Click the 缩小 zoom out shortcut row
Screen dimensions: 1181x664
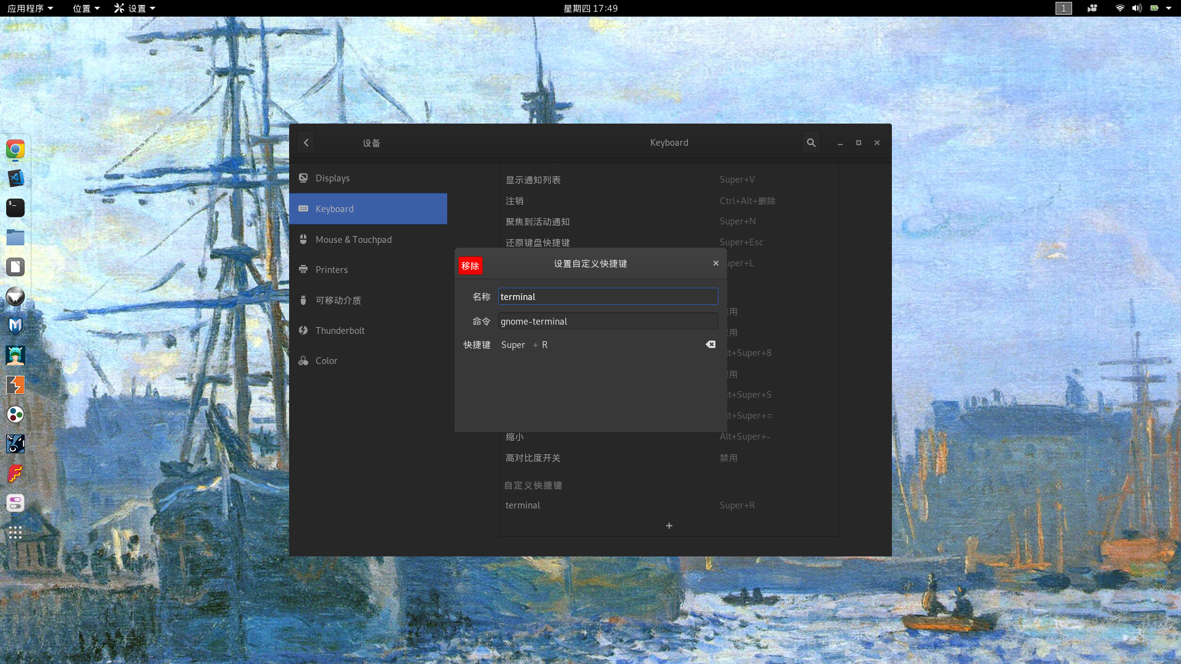669,437
